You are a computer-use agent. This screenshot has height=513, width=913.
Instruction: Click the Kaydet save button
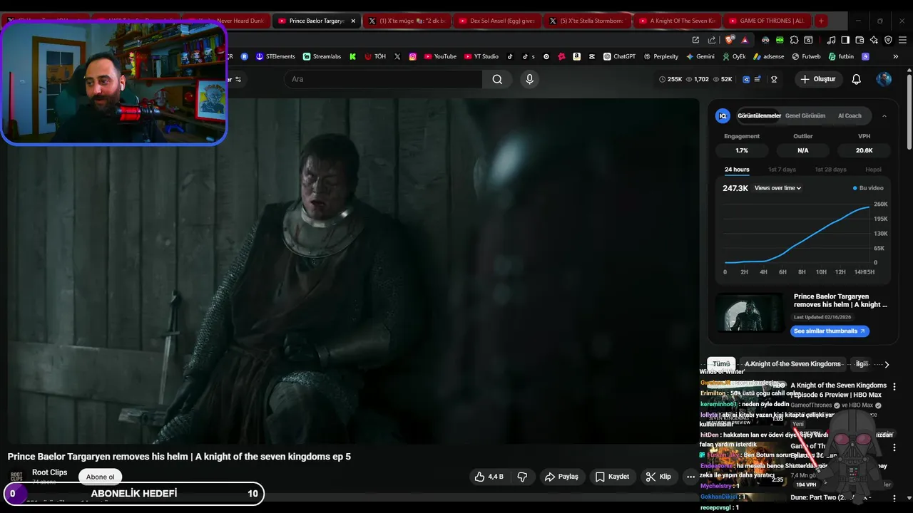(612, 477)
